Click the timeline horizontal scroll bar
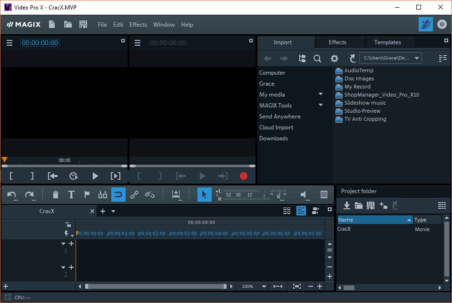Image resolution: width=452 pixels, height=303 pixels. [156, 286]
